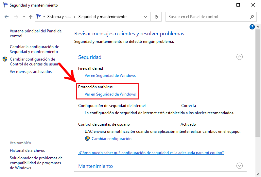Click the title bar flag icon
This screenshot has height=177, width=261.
point(6,5)
